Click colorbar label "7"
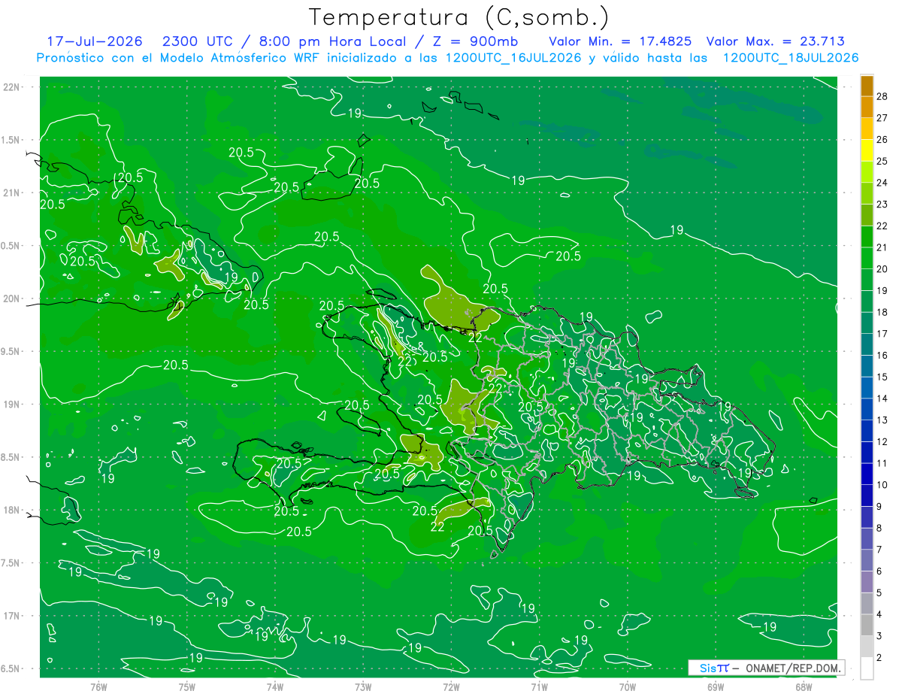 click(x=879, y=550)
